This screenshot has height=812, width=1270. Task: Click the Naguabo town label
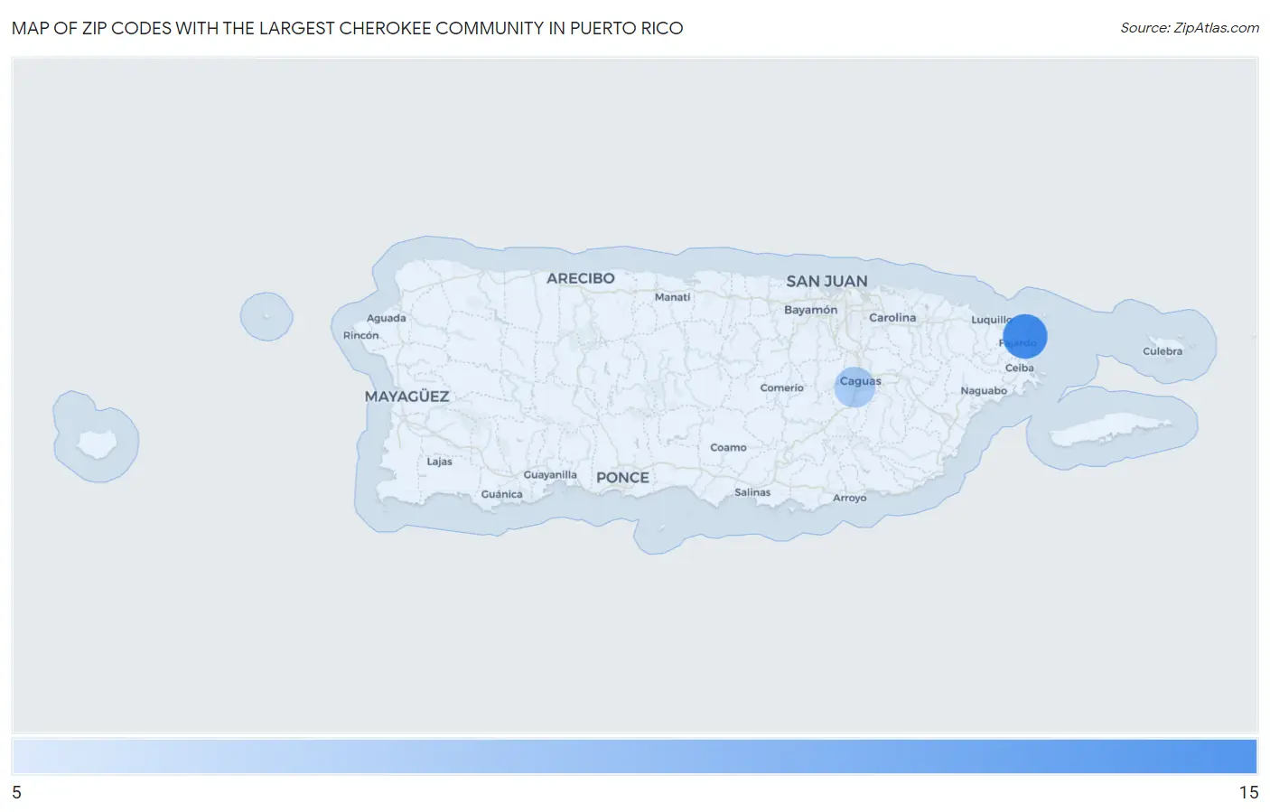point(984,391)
